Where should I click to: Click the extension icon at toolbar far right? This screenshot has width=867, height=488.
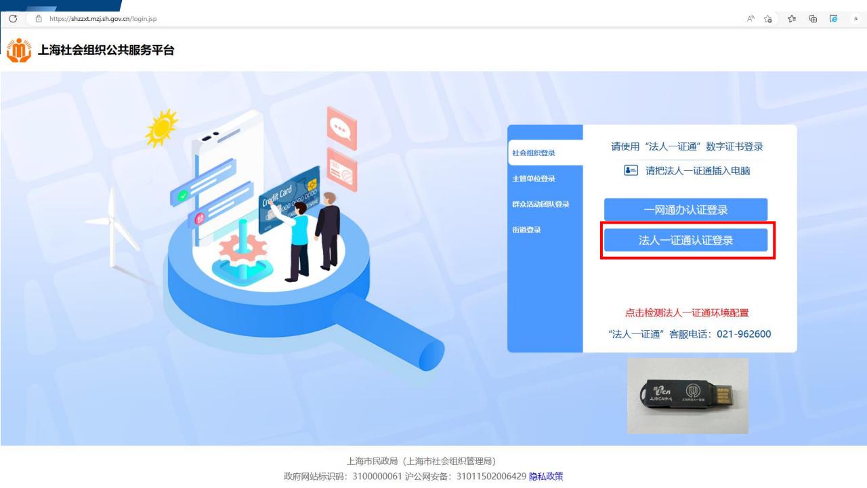click(855, 18)
